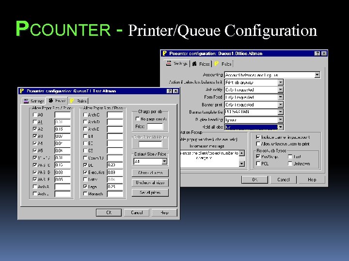Check the B4 paper size checkbox

tap(85, 136)
